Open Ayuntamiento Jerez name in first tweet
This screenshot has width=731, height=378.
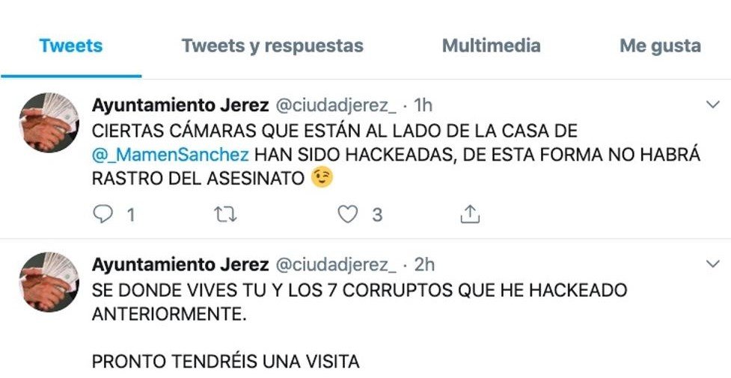[180, 105]
